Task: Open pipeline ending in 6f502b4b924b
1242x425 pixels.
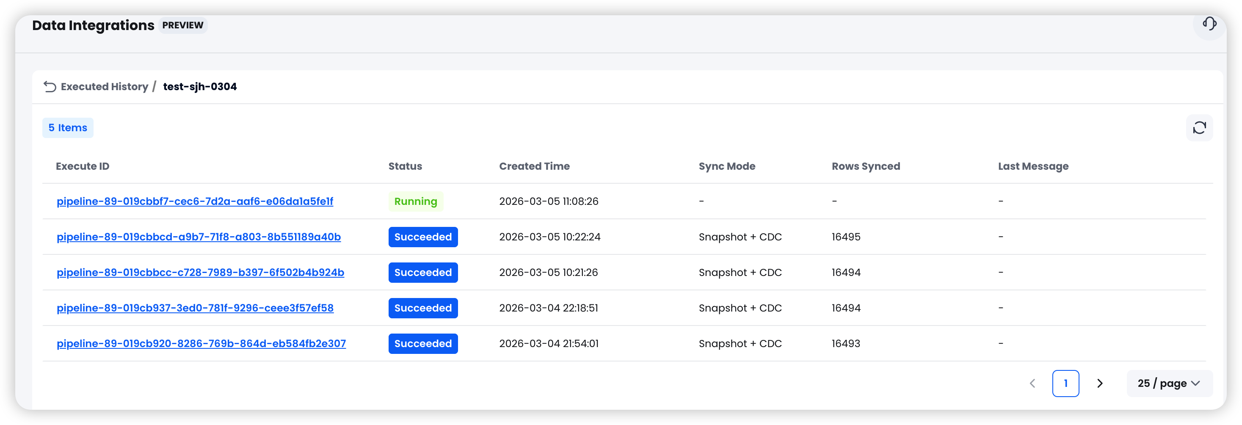Action: 200,273
